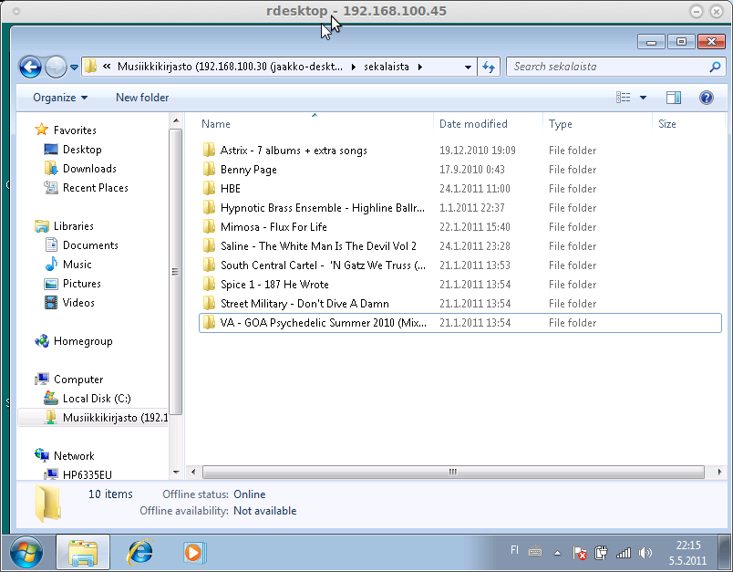The height and width of the screenshot is (572, 733).
Task: Open the Pictures library
Action: [82, 284]
